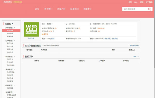Open 退款记录 in the sidebar
155x98 pixels.
tap(10, 52)
